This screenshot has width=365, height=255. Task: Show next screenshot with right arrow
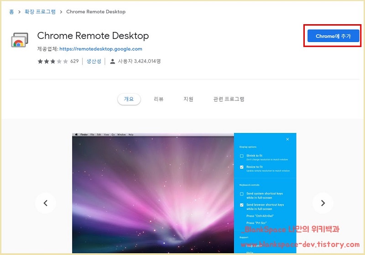(323, 203)
